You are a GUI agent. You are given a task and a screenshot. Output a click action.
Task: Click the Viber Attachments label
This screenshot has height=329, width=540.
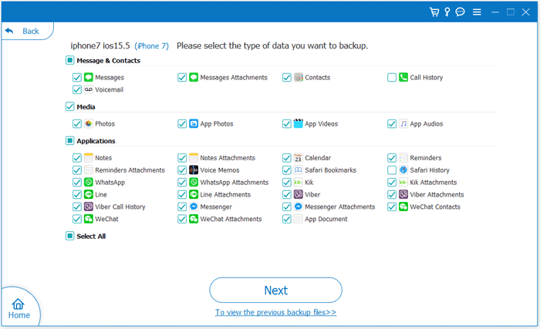(x=437, y=194)
